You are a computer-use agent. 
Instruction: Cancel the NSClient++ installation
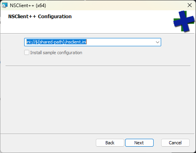tap(175, 143)
